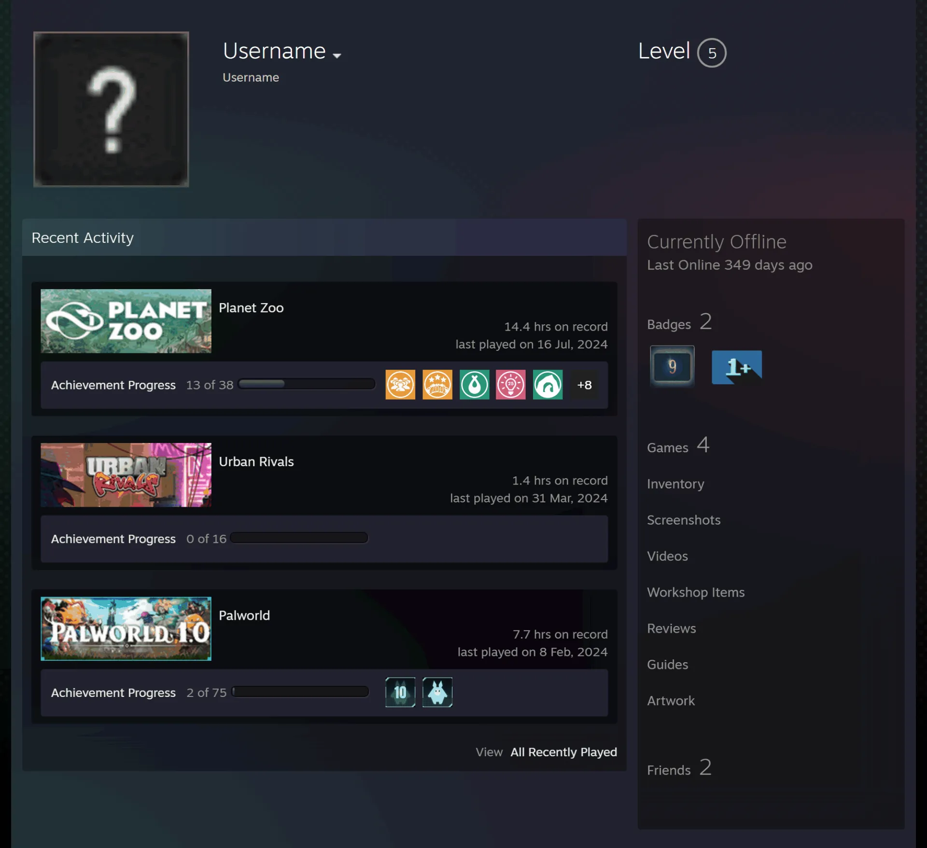Open the Games 4 link
The image size is (927, 848).
coord(678,445)
